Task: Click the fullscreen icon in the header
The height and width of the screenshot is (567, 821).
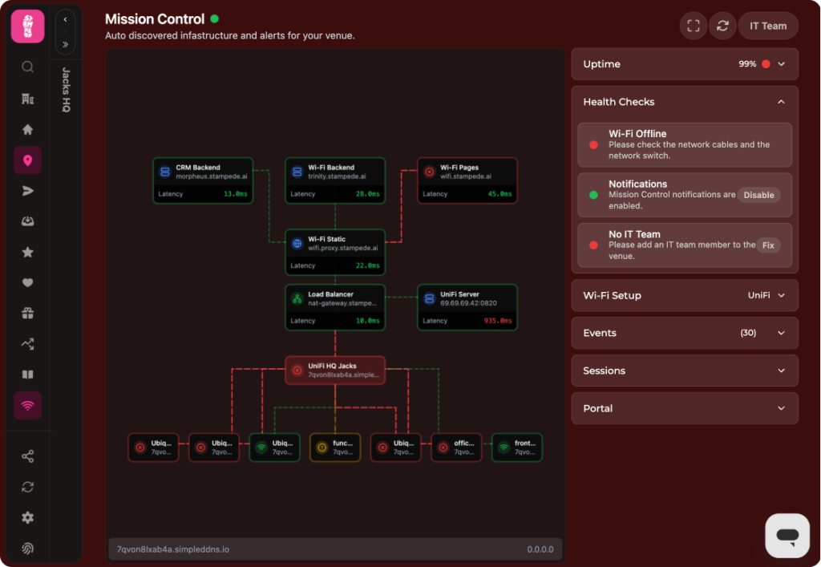Action: 694,26
